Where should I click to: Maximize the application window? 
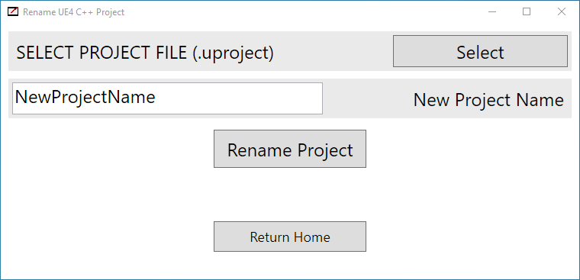point(527,12)
